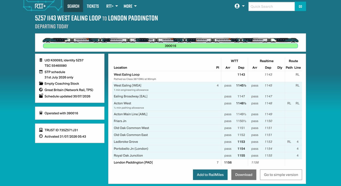The image size is (341, 186).
Task: Click the Realtime column header
Action: [x=267, y=61]
